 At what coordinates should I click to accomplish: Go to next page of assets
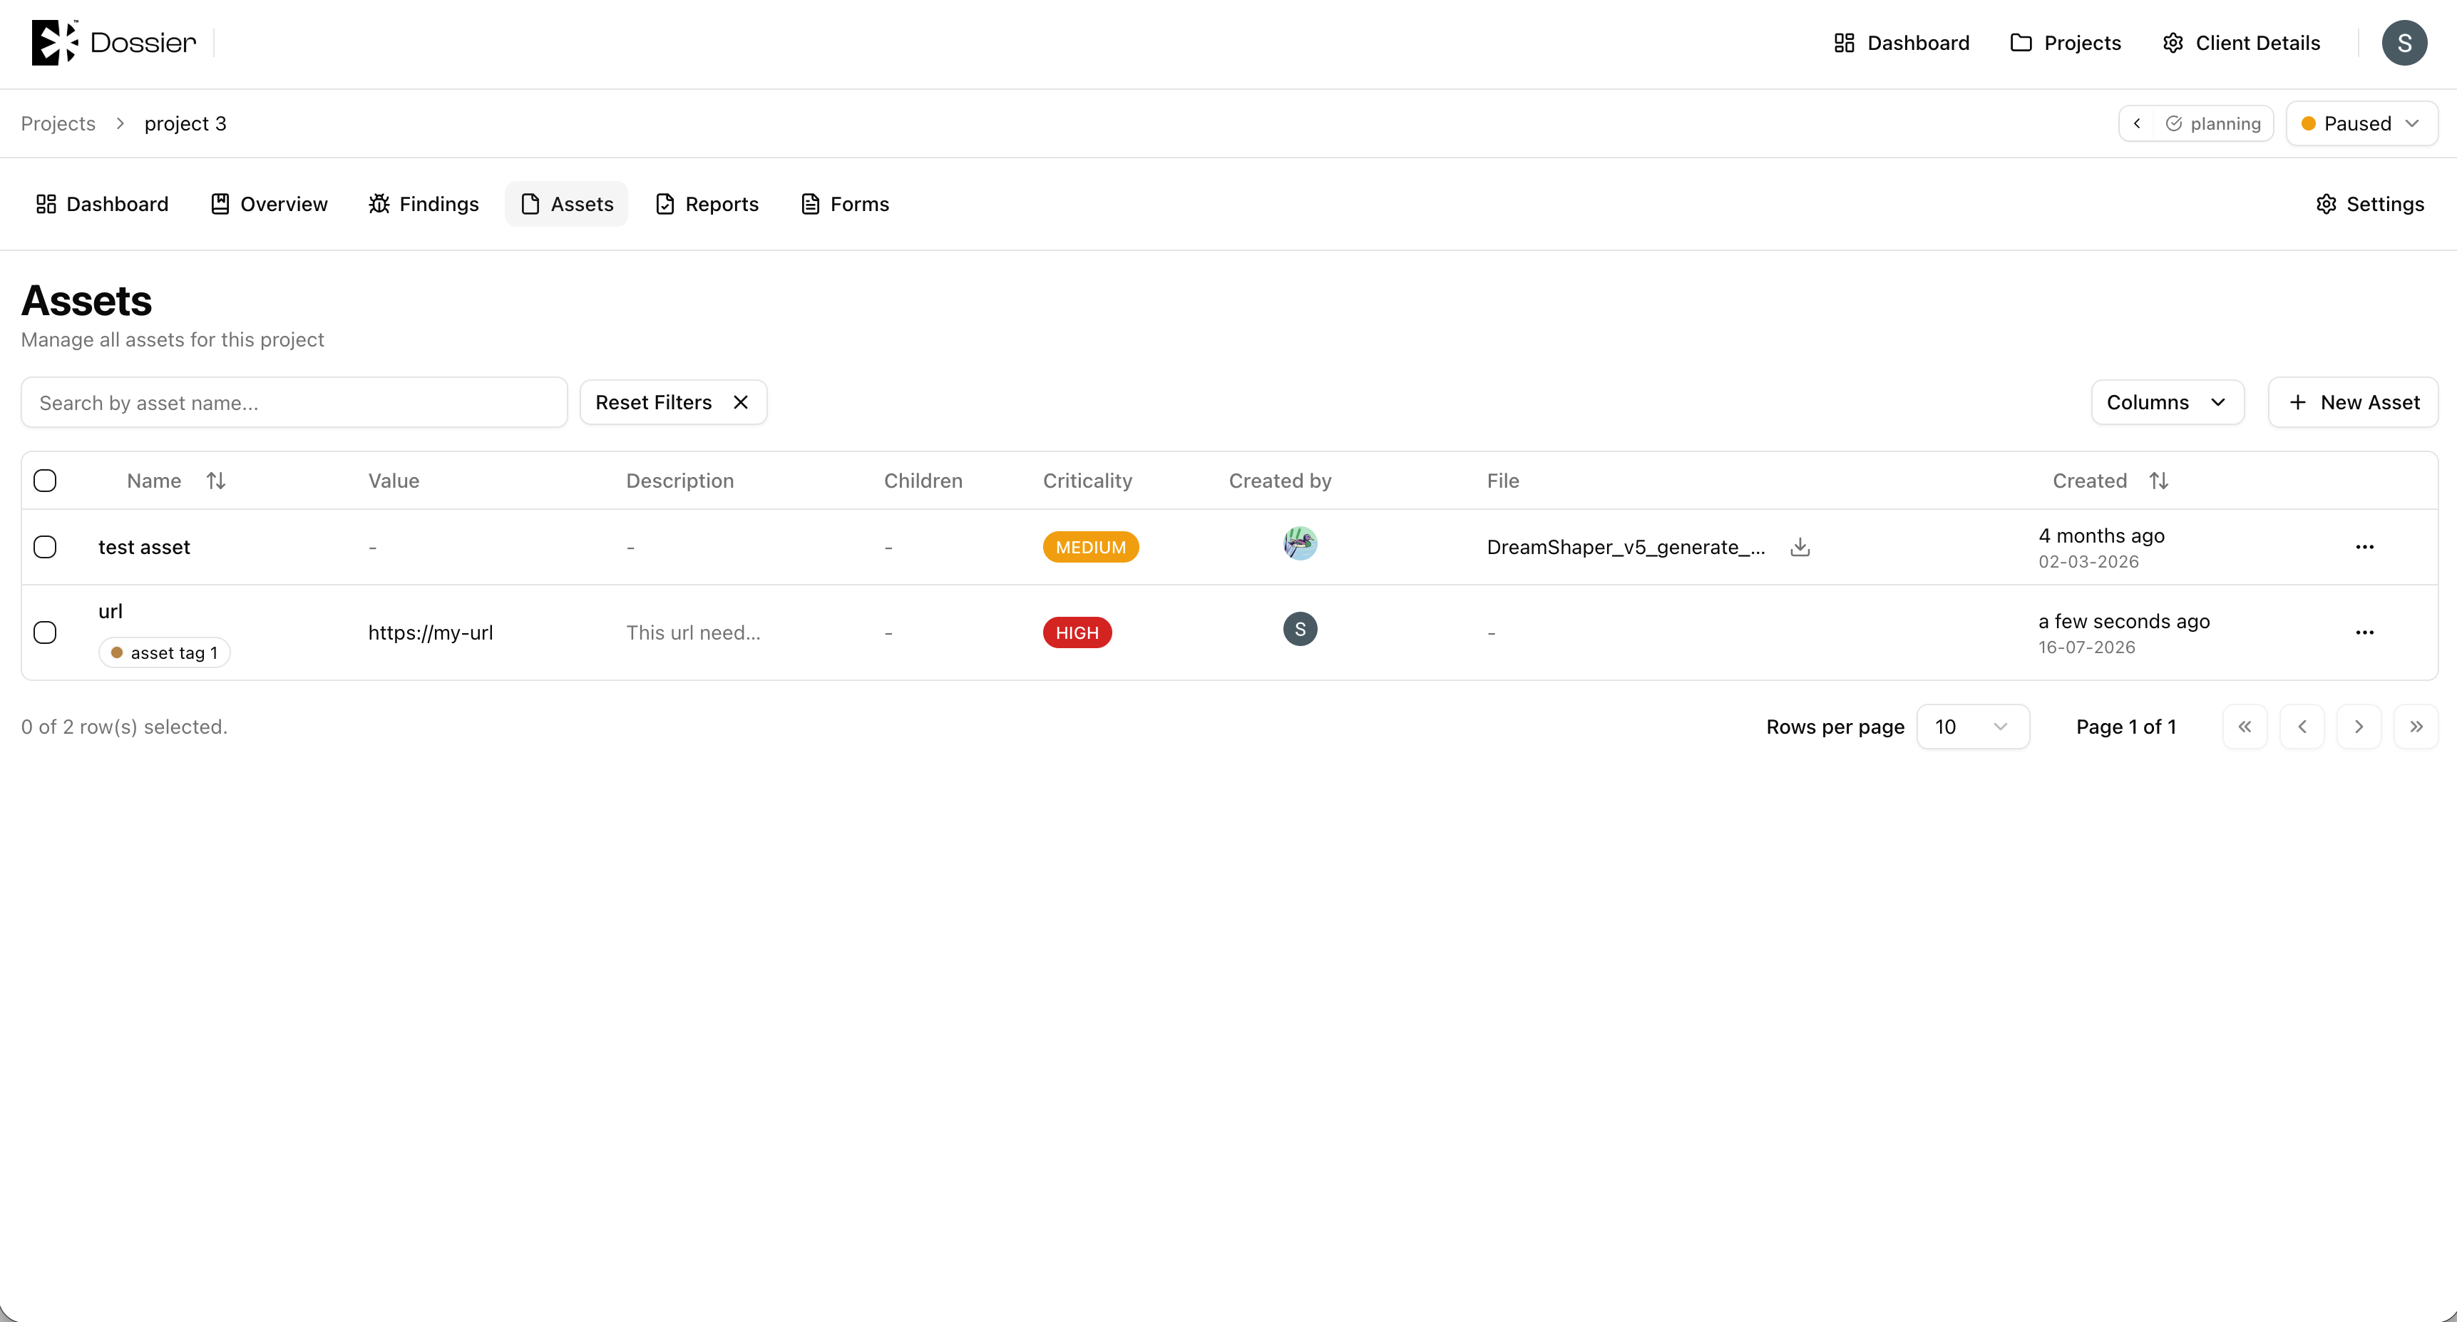(2359, 727)
